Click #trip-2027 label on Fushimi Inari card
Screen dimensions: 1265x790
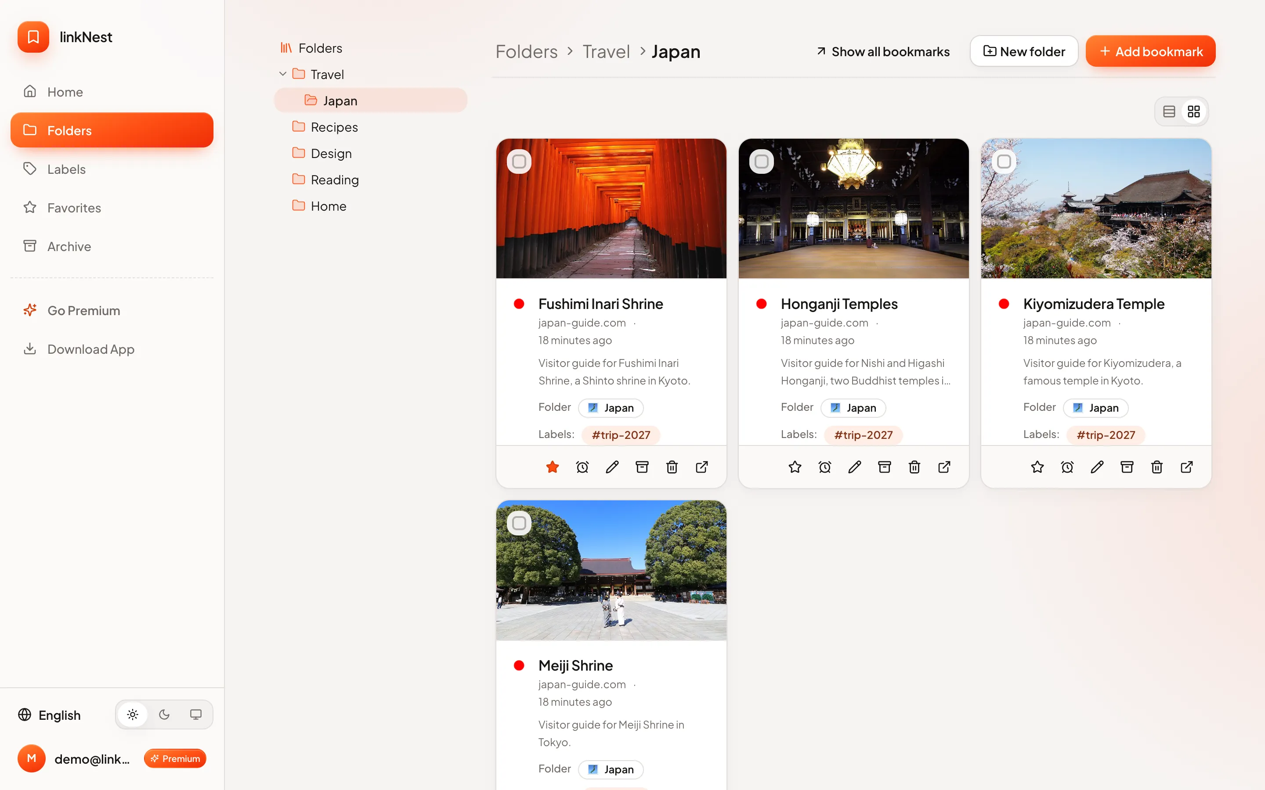[621, 434]
